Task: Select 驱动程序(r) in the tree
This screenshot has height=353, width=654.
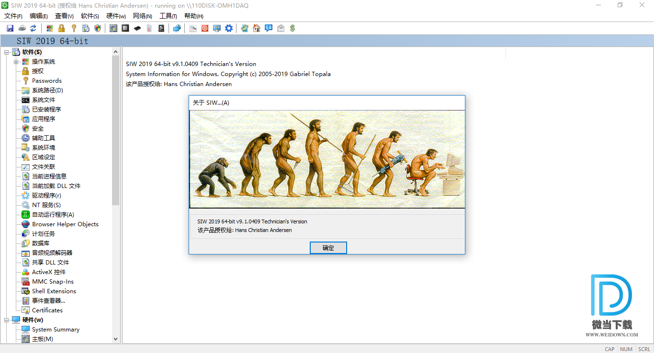Action: 46,196
